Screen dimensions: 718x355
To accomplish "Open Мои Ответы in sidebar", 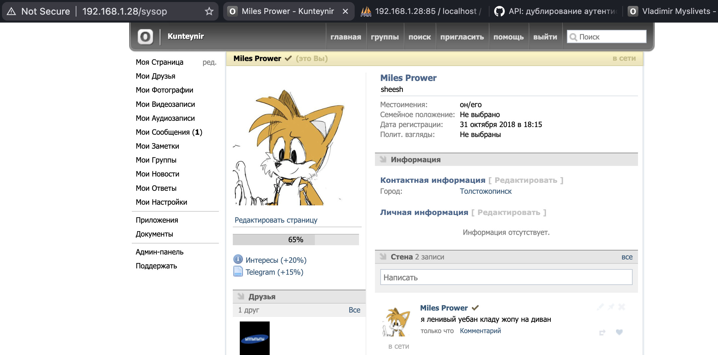I will (x=156, y=188).
